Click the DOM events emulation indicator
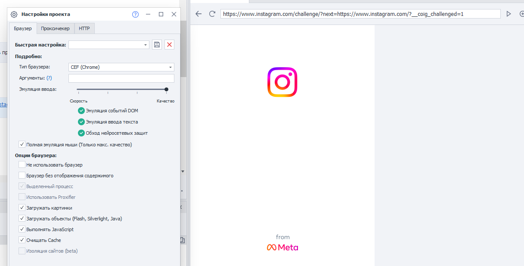 (81, 111)
